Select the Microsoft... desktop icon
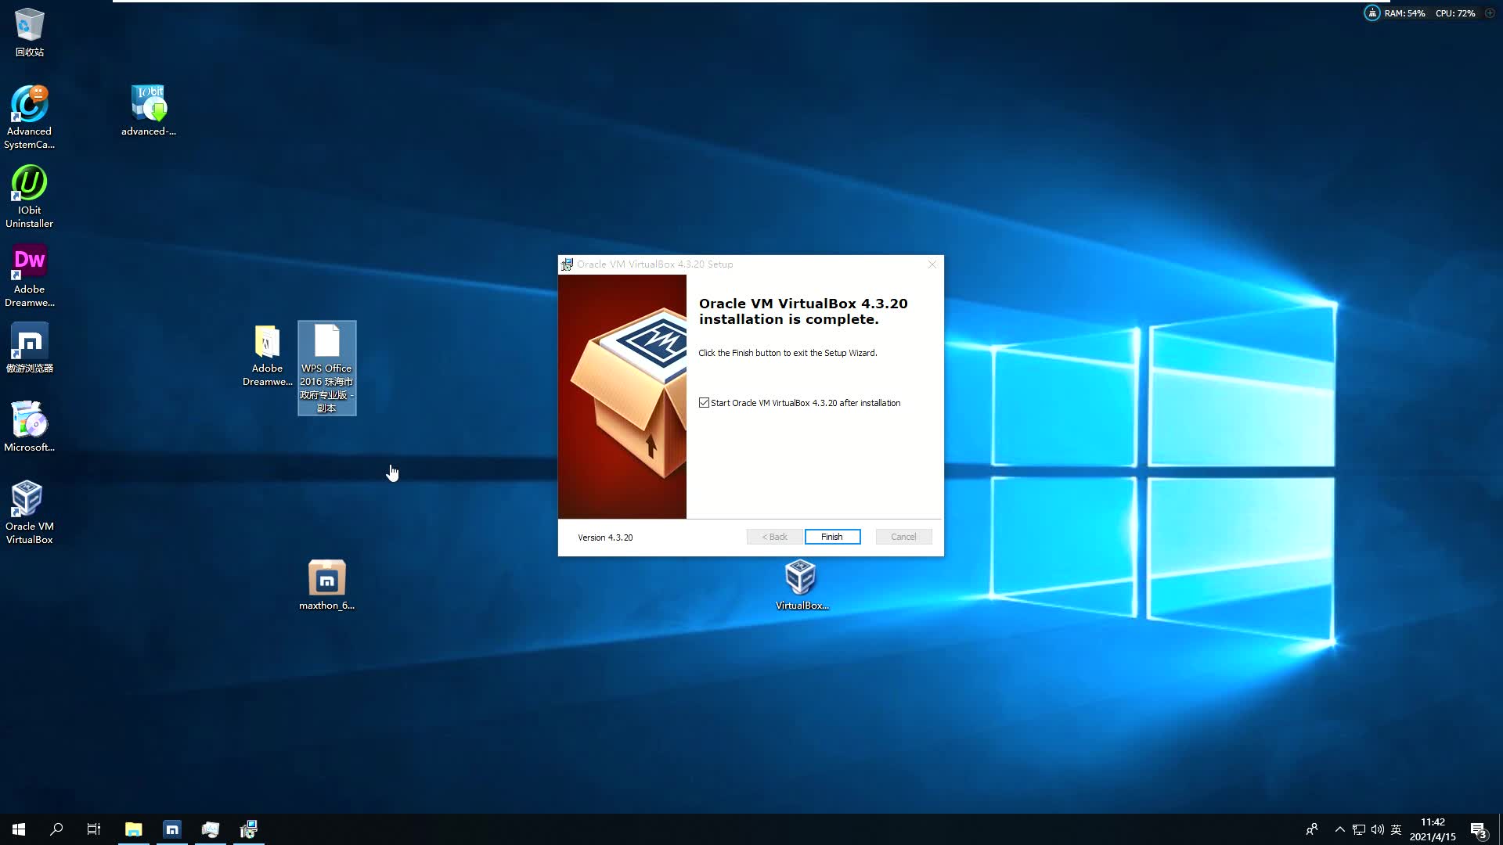Screen dimensions: 1503x845 29,426
